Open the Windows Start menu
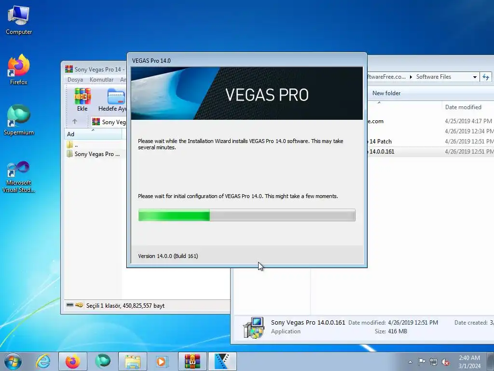The width and height of the screenshot is (494, 371). click(x=13, y=361)
